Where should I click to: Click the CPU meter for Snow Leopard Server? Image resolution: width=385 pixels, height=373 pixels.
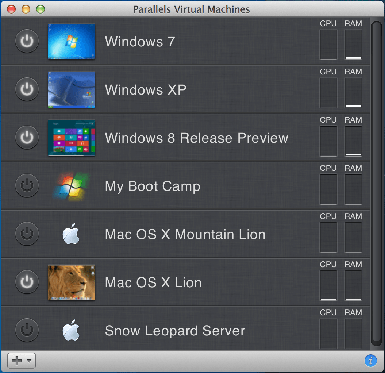(x=328, y=334)
